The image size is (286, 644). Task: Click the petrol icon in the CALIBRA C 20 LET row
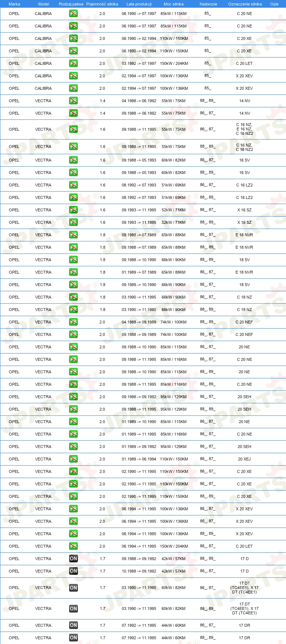(73, 63)
